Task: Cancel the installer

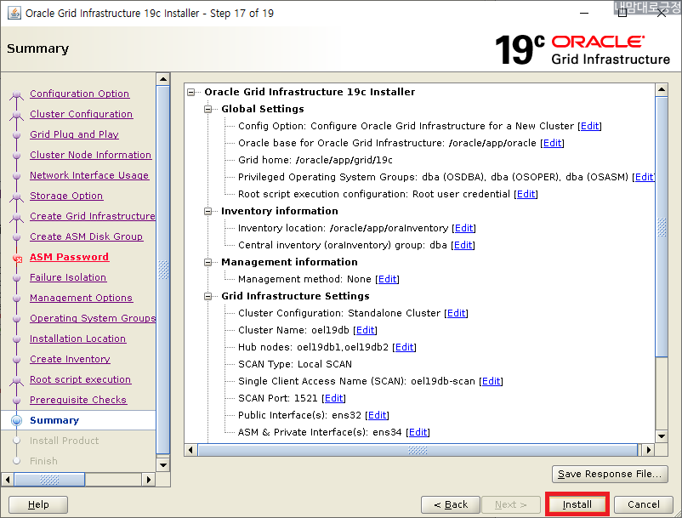Action: click(x=643, y=504)
